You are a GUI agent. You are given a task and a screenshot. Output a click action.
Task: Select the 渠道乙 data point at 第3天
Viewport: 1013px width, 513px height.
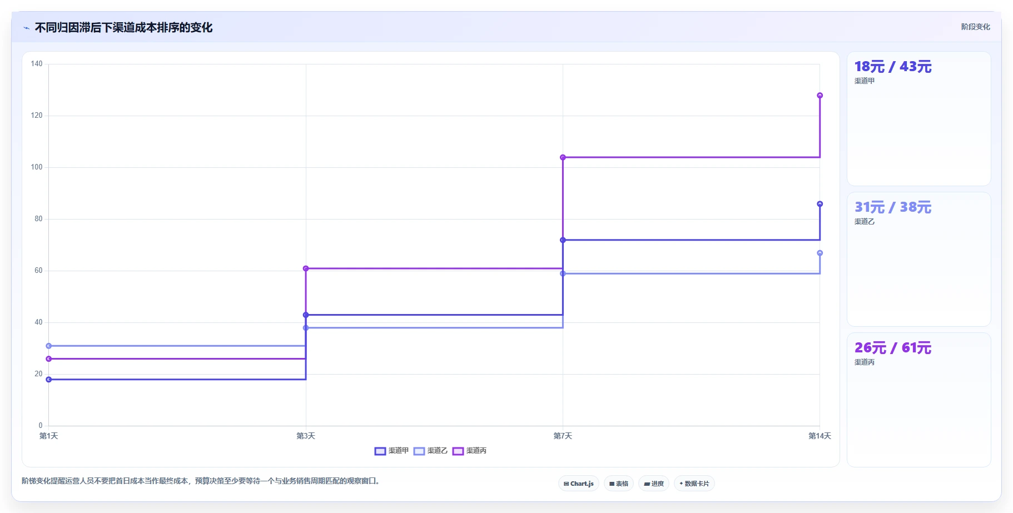tap(306, 328)
